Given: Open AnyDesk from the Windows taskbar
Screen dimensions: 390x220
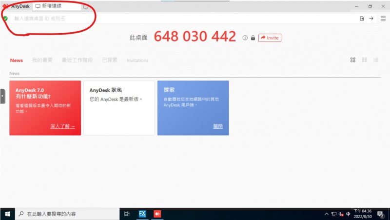Looking at the screenshot, I should [x=157, y=214].
